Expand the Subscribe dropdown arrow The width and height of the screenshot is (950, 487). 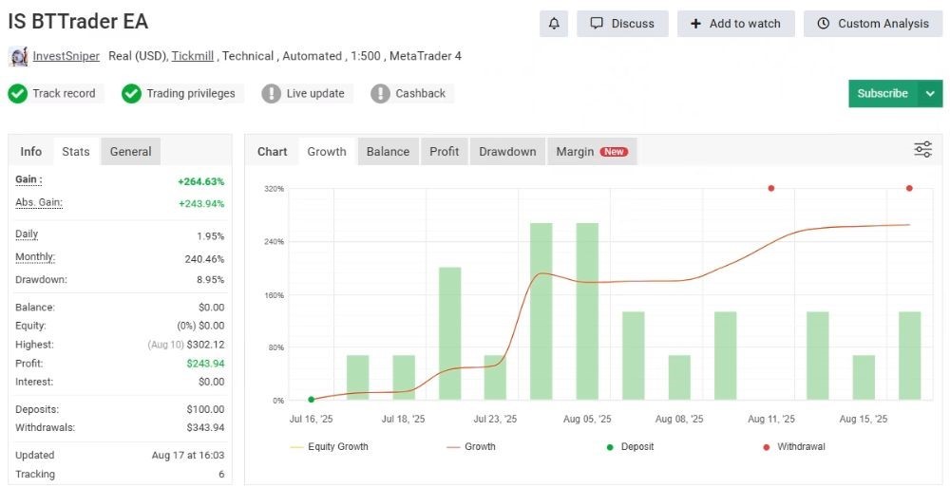click(929, 93)
